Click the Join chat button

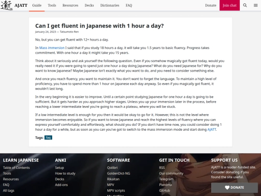(x=230, y=5)
